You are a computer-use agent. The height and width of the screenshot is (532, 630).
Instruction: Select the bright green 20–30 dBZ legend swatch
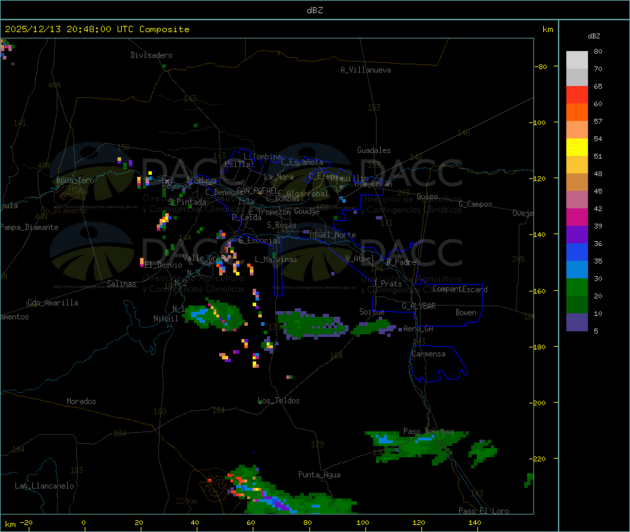point(577,287)
